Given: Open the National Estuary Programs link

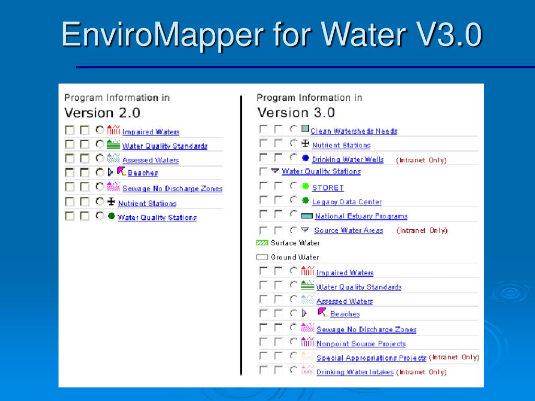Looking at the screenshot, I should tap(361, 216).
